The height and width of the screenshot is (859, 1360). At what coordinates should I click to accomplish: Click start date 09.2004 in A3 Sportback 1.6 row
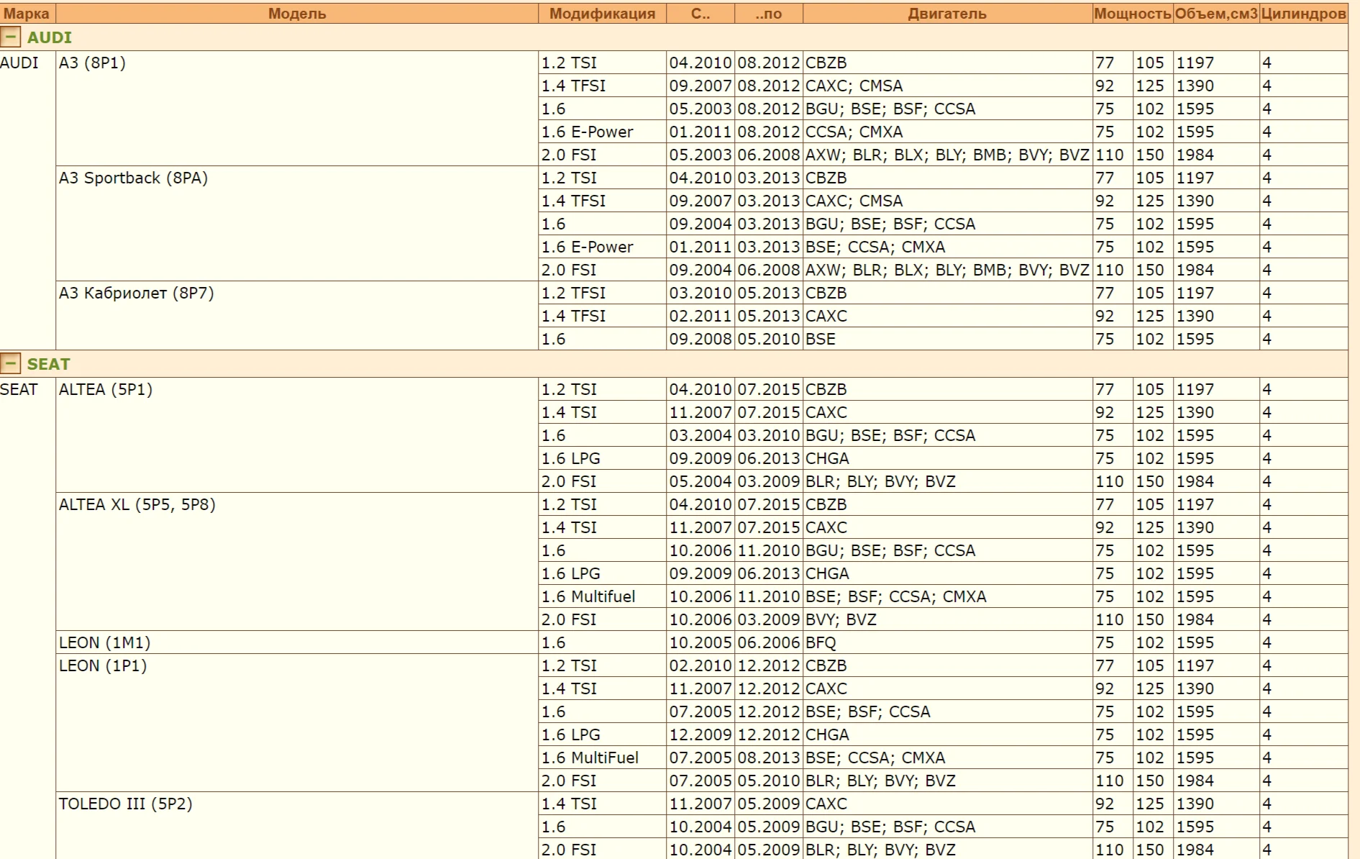[700, 224]
